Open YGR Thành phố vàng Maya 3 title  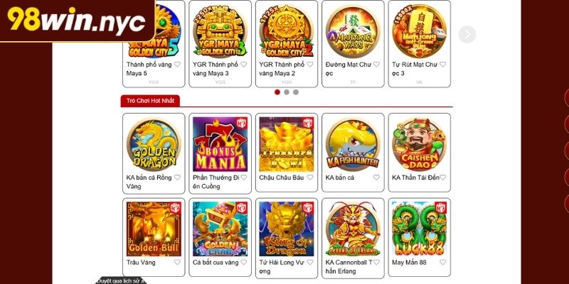point(216,69)
